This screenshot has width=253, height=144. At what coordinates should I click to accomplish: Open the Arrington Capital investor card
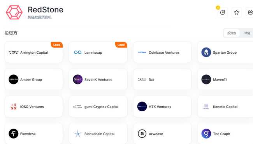coord(34,52)
